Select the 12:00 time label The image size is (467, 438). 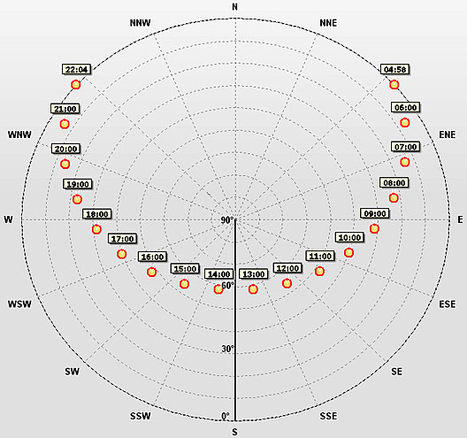287,268
